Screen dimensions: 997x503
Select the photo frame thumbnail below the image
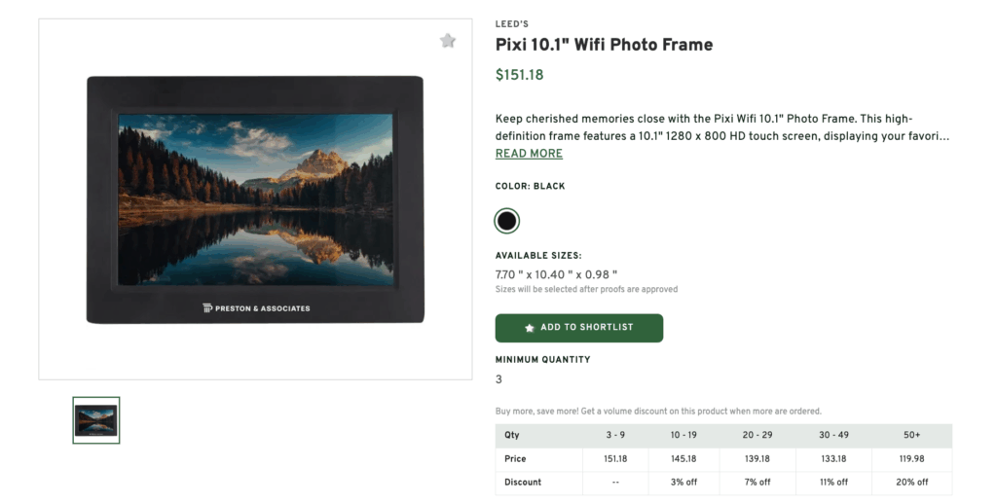tap(96, 420)
